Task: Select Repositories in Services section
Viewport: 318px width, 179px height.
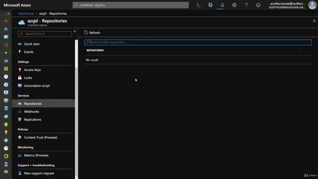Action: click(44, 103)
